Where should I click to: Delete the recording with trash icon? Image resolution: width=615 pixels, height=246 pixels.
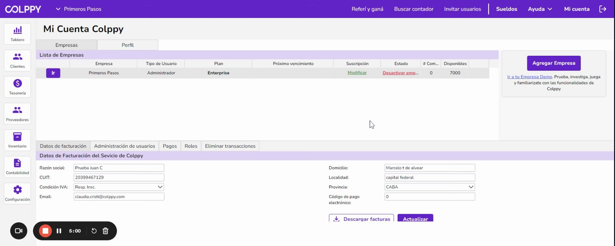pyautogui.click(x=106, y=231)
